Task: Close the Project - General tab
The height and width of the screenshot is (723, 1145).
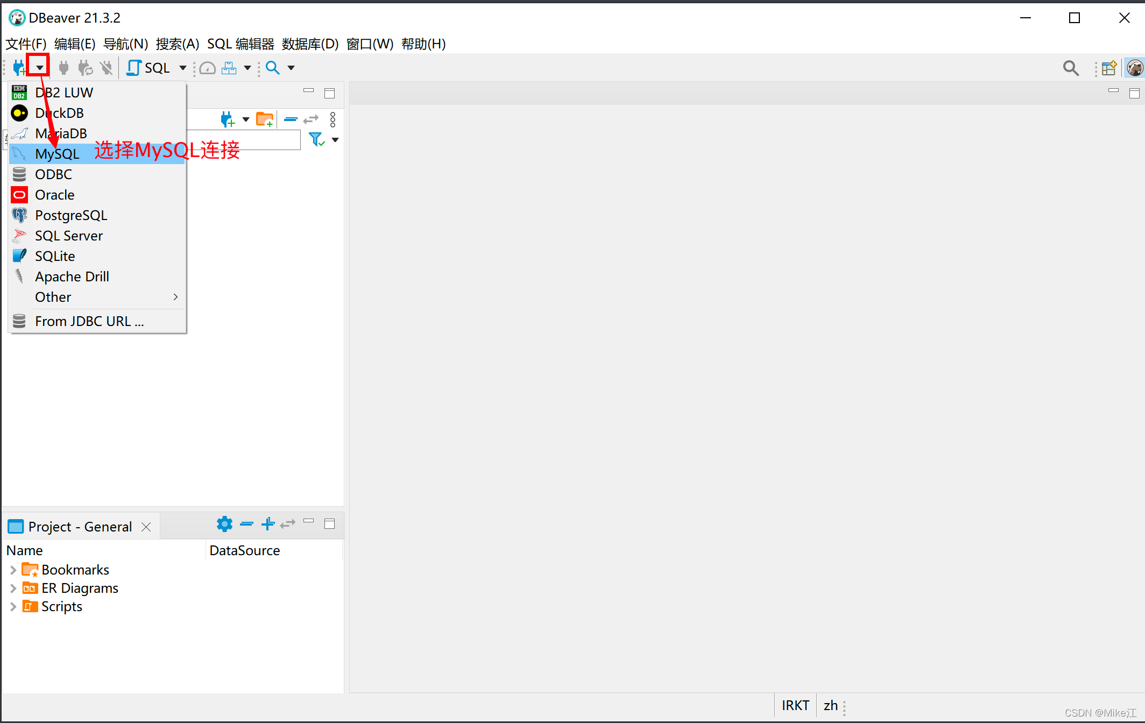Action: [146, 527]
